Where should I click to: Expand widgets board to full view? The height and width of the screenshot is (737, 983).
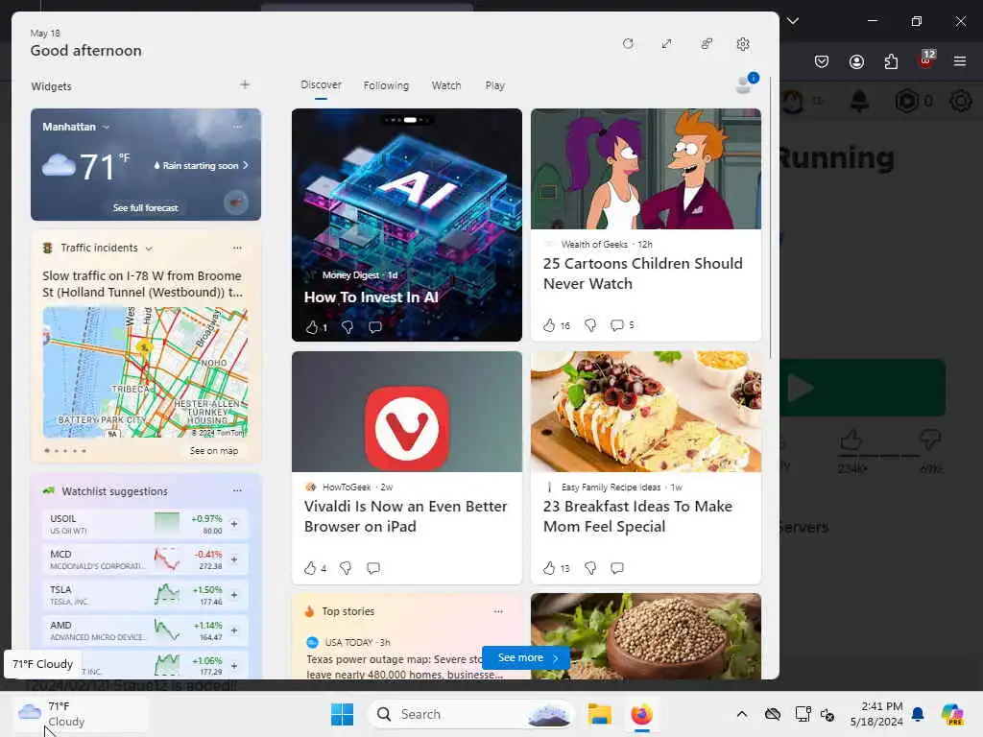click(x=666, y=44)
